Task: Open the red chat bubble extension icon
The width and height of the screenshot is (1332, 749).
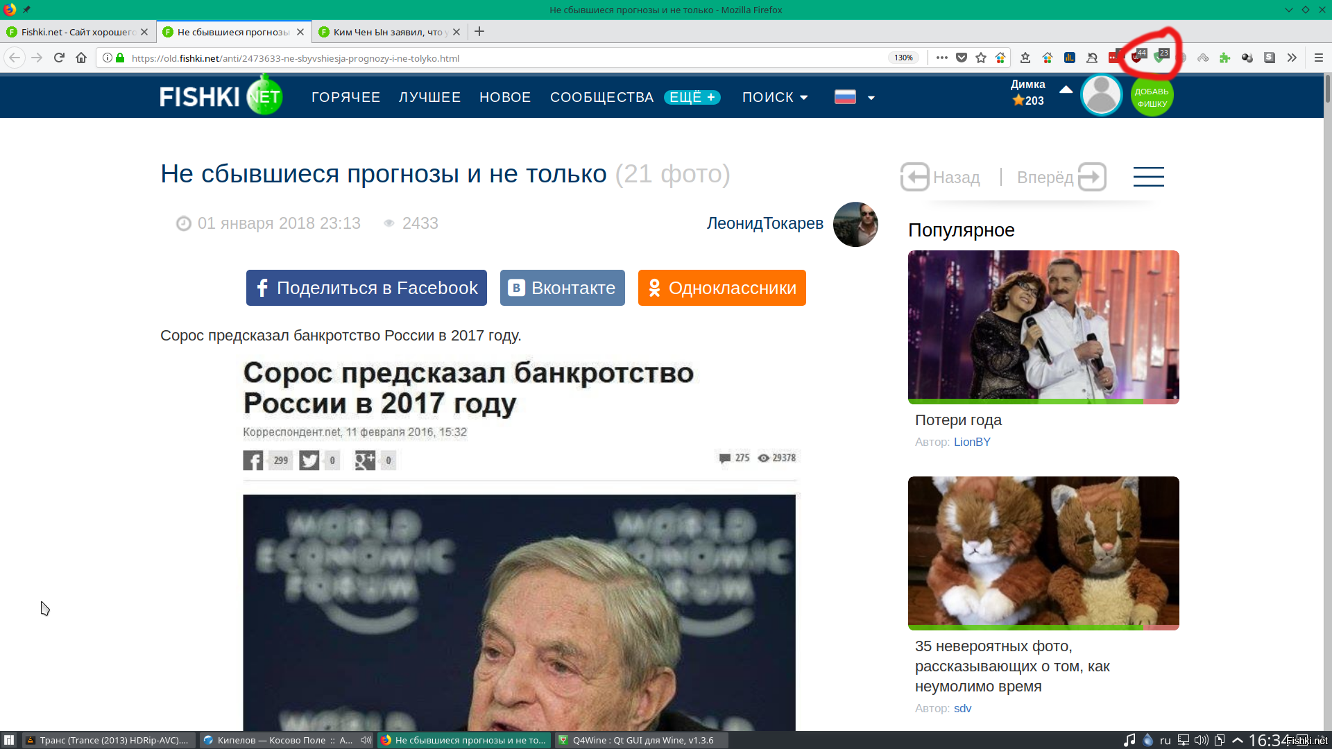Action: coord(1114,58)
